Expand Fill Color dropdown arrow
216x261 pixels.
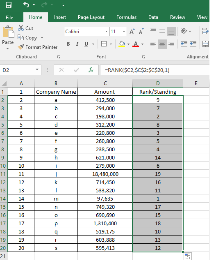click(x=129, y=44)
